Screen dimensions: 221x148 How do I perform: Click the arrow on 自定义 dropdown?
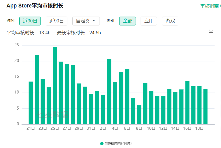(x=94, y=21)
